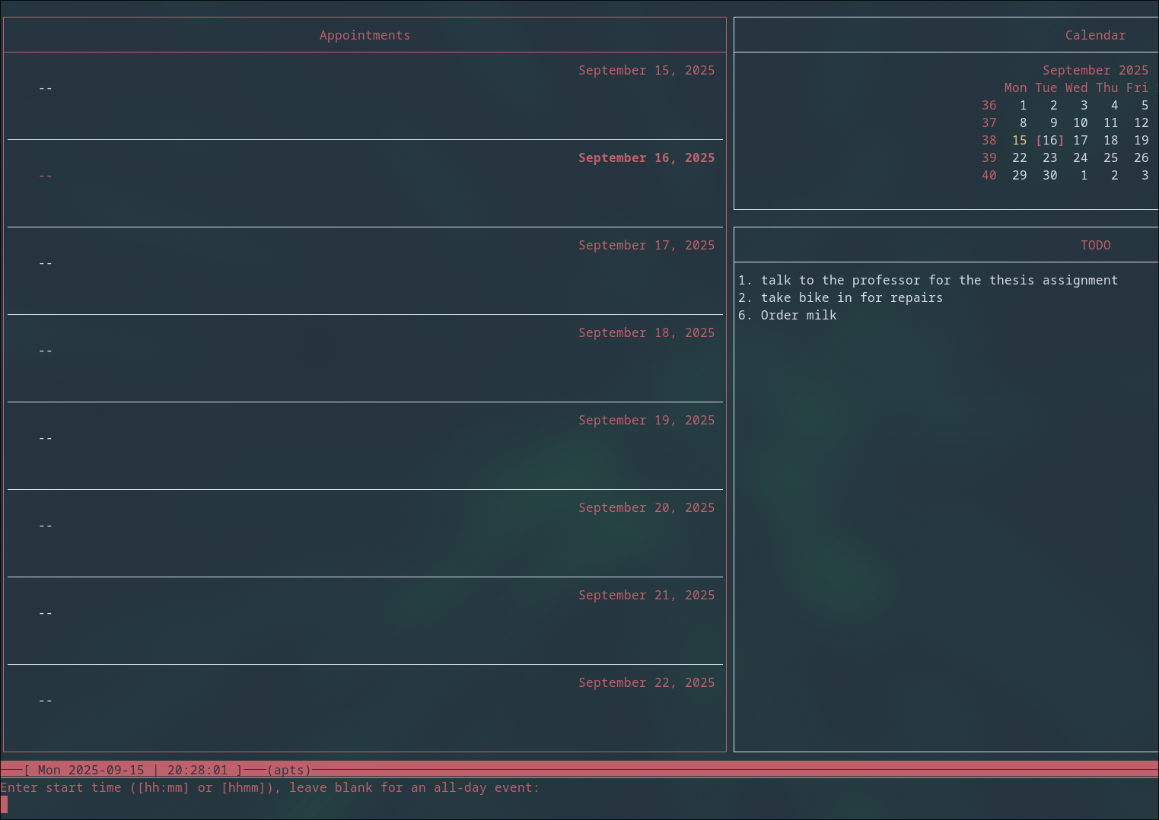Click the September 22, 2025 date heading
The image size is (1159, 820).
pos(646,682)
